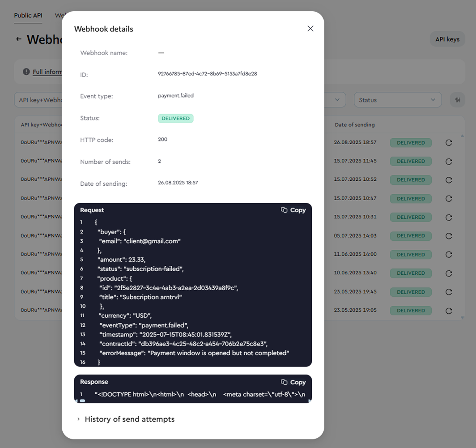
Task: Click DELIVERED badge for 05.07.2025 14:03 row
Action: click(x=411, y=236)
